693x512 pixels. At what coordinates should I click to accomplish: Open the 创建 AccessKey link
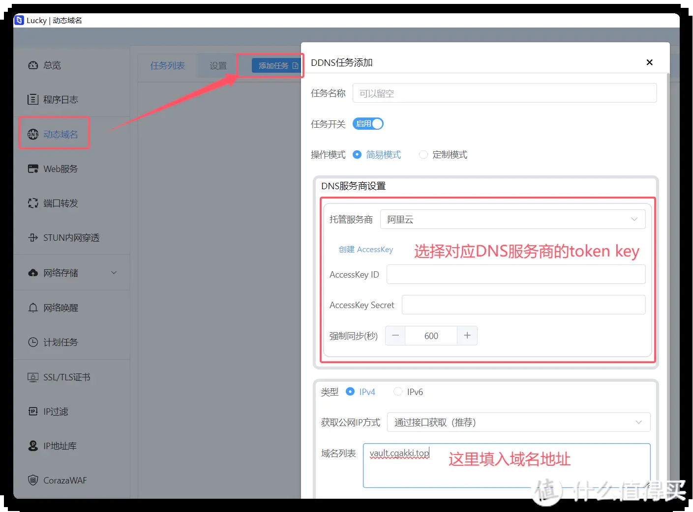point(366,250)
